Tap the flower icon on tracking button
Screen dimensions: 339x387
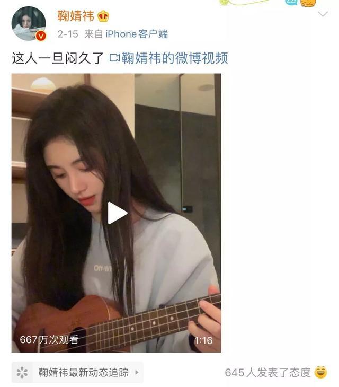pyautogui.click(x=22, y=372)
